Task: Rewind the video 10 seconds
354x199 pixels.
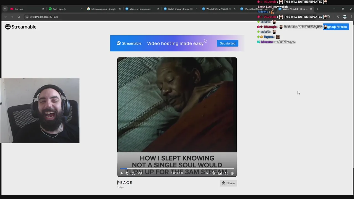Action: click(127, 173)
